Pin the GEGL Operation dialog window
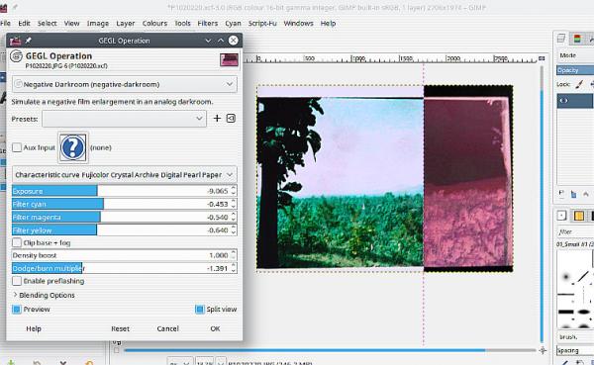 (29, 41)
